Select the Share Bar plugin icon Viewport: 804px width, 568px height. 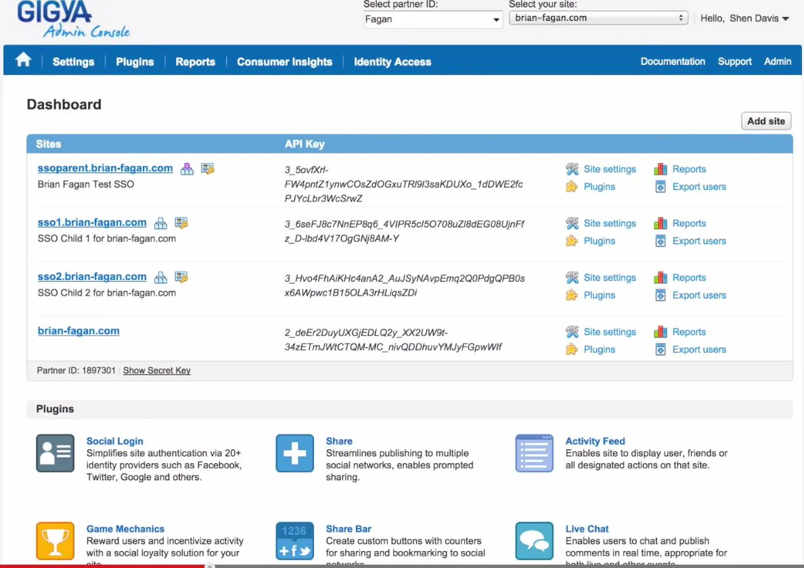click(294, 541)
